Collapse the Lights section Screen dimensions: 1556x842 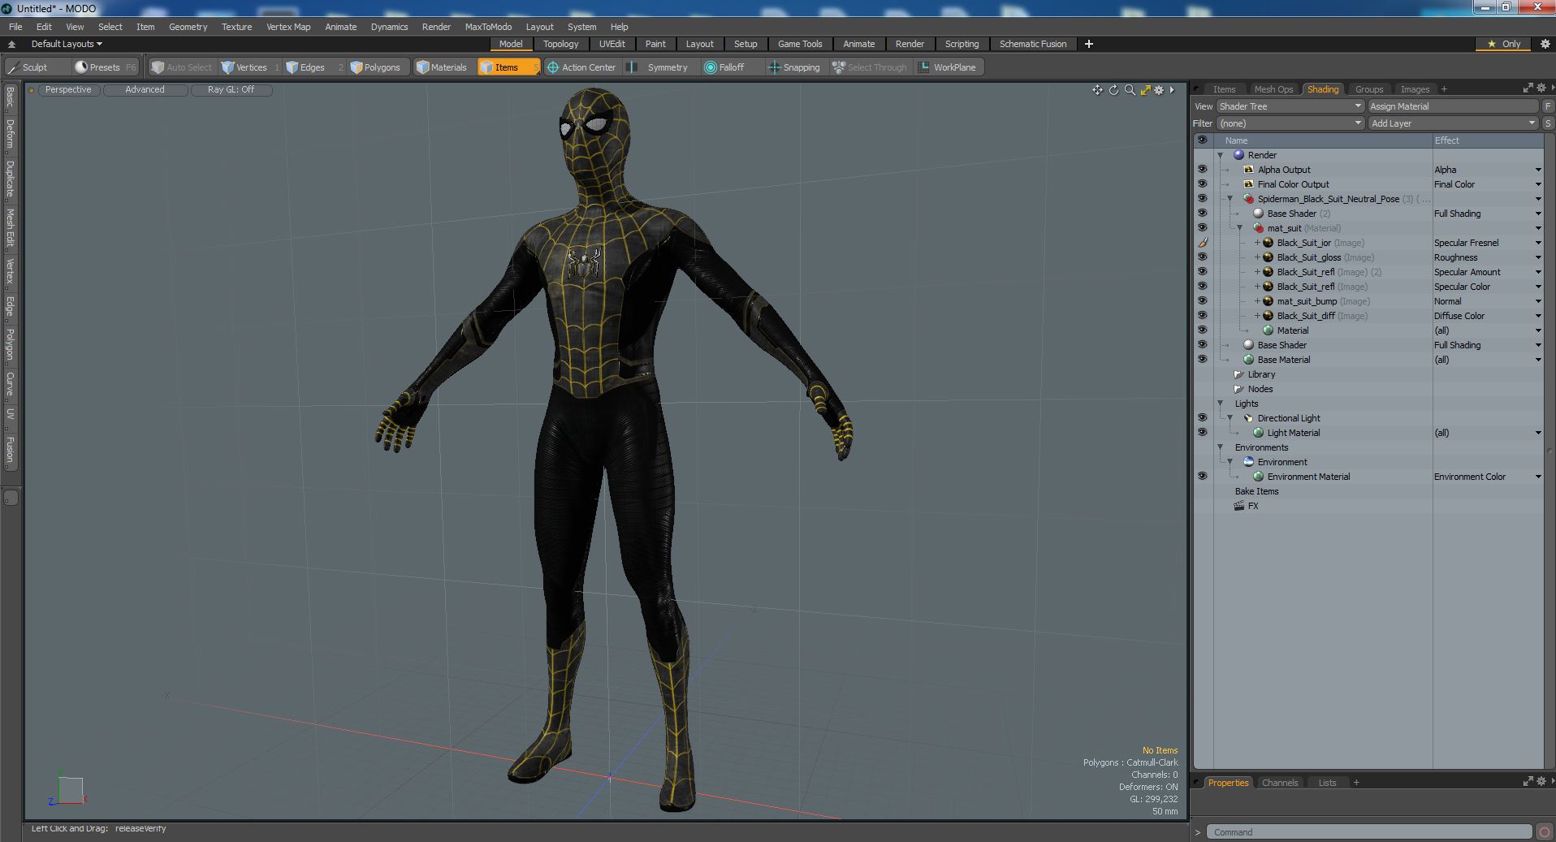(x=1220, y=404)
